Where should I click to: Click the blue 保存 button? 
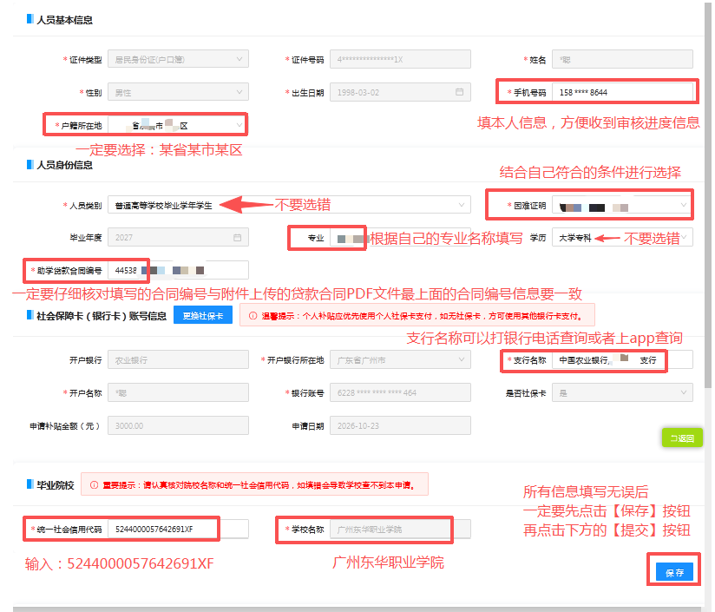(674, 572)
